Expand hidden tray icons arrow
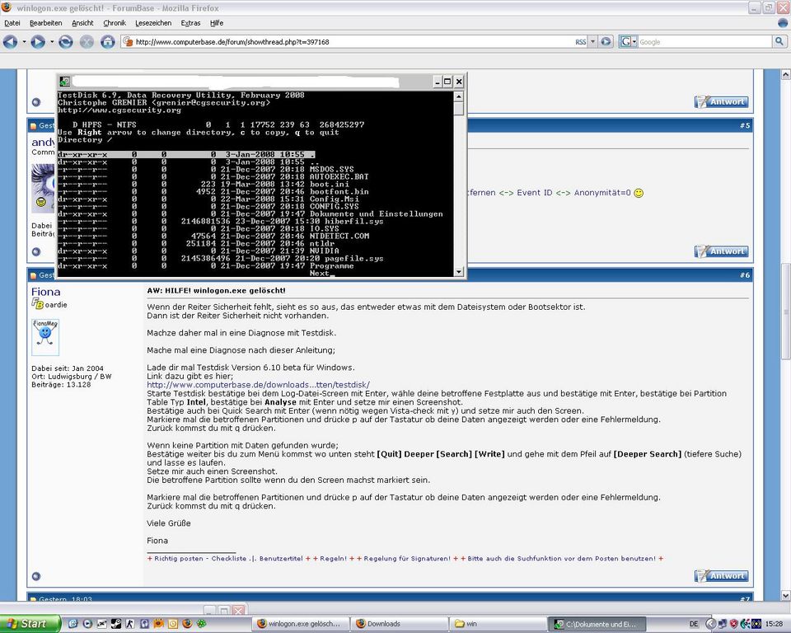Viewport: 791px width, 633px height. 710,624
